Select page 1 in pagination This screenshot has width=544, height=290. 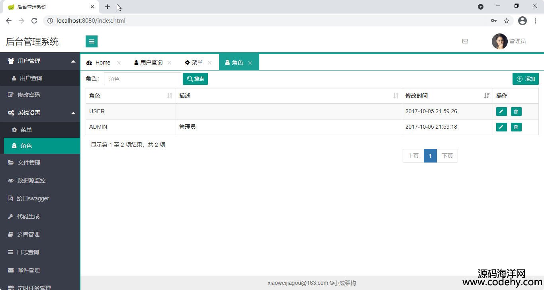(431, 156)
